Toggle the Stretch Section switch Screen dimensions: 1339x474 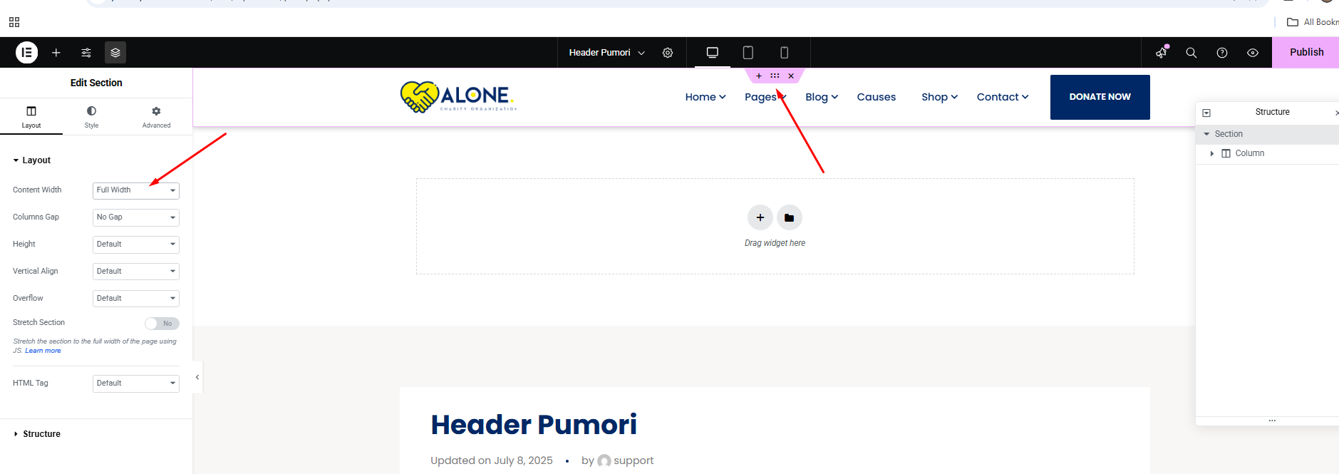coord(162,324)
